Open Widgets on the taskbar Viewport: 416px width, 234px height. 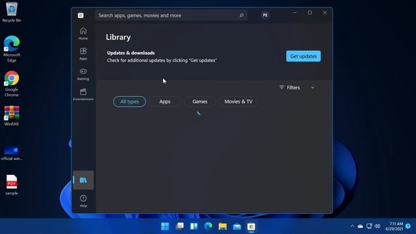(194, 226)
